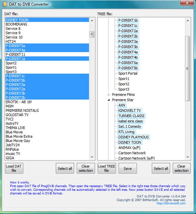Viewport: 196px width, 214px height.
Task: Select DISNEY TOON in the TREE panel
Action: pos(130,142)
